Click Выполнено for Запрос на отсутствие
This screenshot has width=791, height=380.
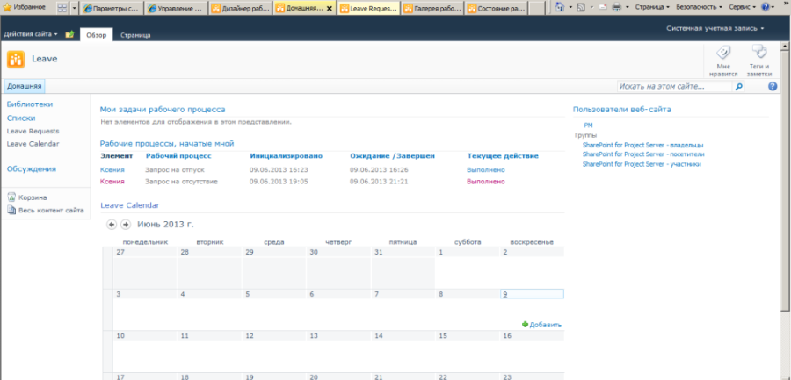pos(486,182)
